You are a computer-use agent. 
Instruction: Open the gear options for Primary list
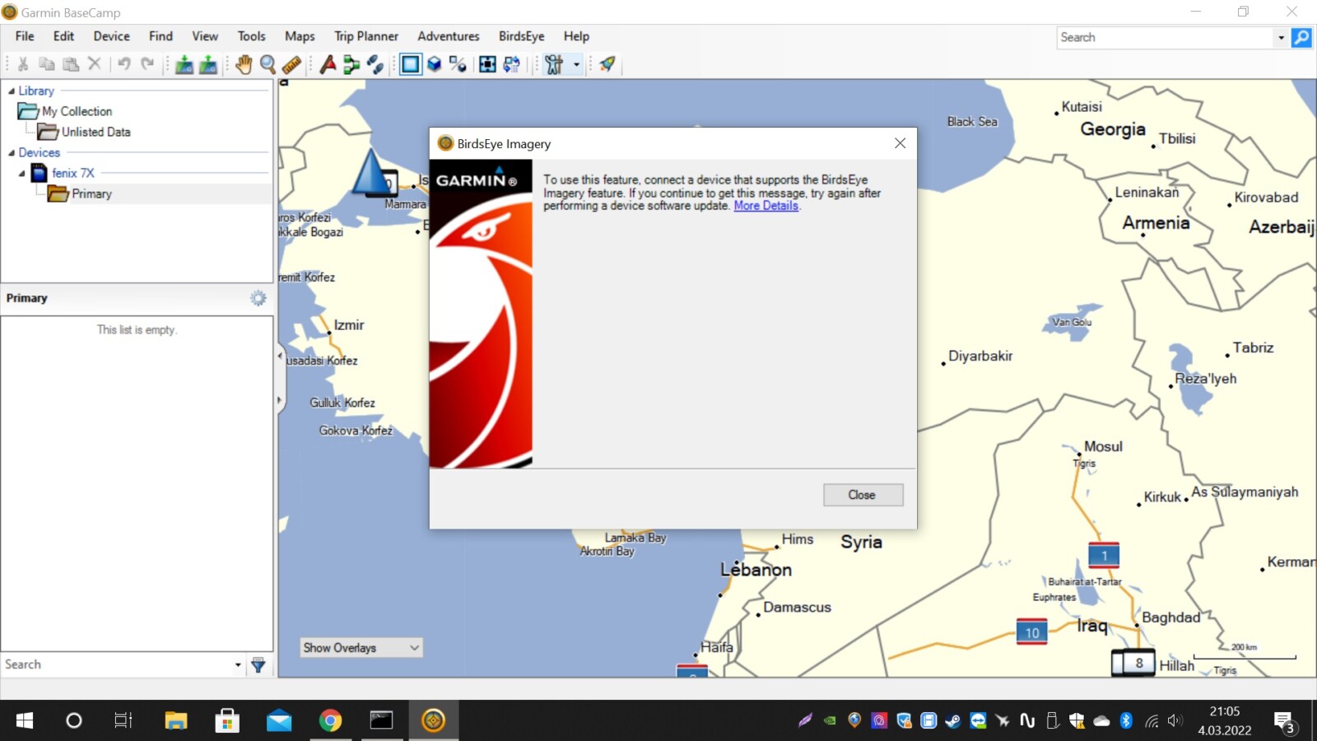click(258, 298)
